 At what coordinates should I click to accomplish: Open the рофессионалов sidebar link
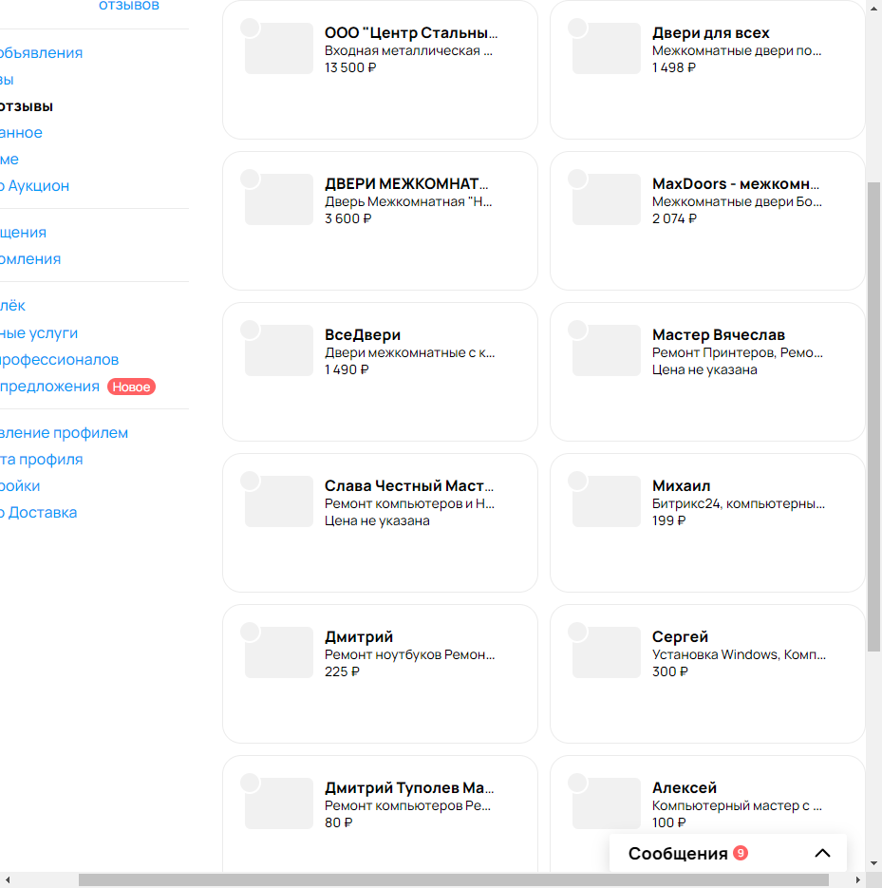60,360
